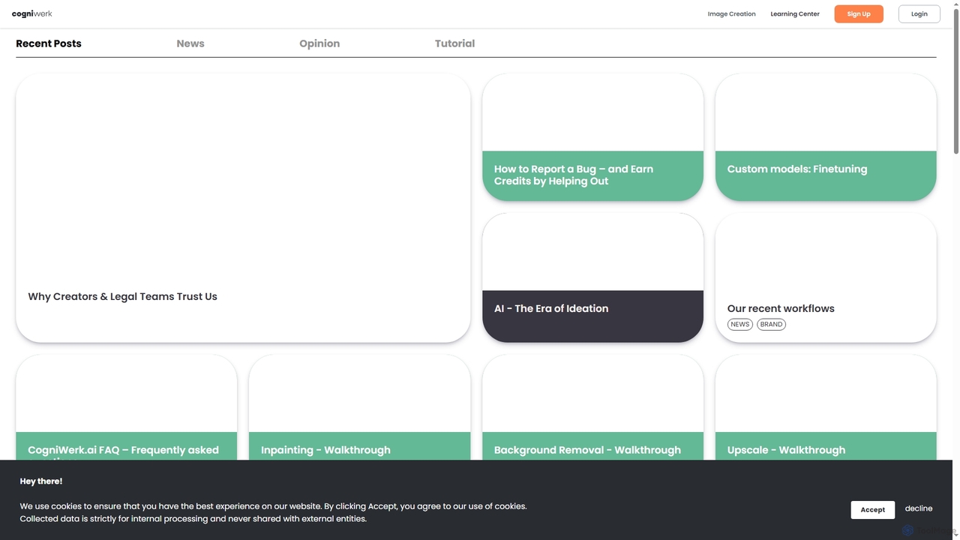Open Background Removal - Walkthrough post
This screenshot has width=960, height=540.
point(592,407)
